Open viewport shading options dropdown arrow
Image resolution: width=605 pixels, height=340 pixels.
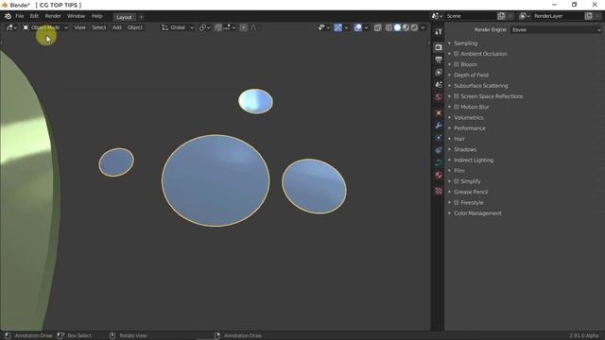(423, 27)
